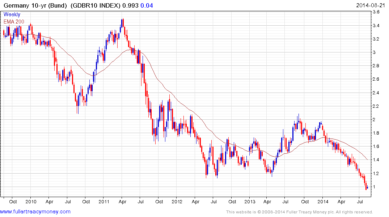Click the copyright notice text

[300, 212]
